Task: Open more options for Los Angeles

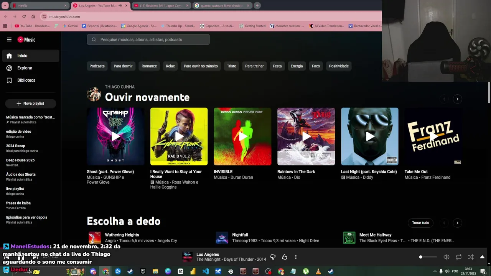Action: 296,257
